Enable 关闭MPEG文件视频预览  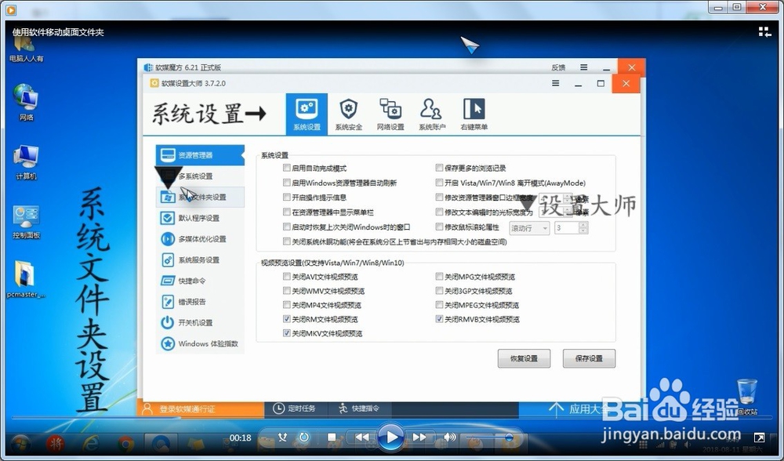439,304
